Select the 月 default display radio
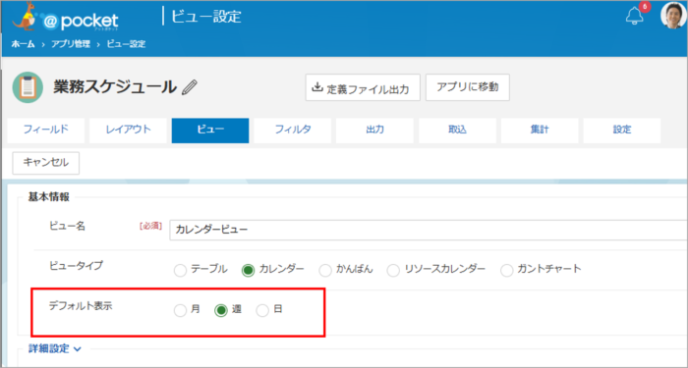 point(180,311)
